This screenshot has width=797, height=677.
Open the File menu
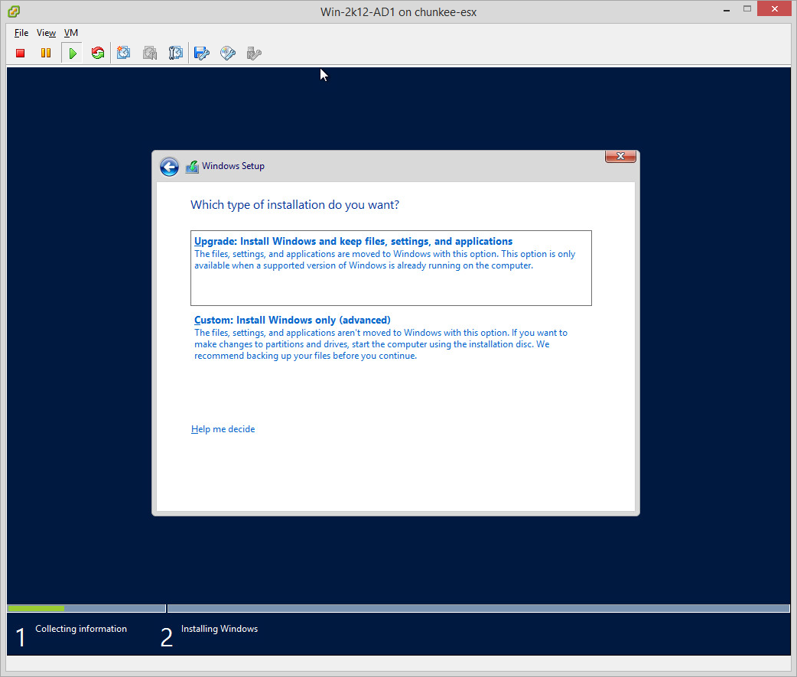[21, 33]
